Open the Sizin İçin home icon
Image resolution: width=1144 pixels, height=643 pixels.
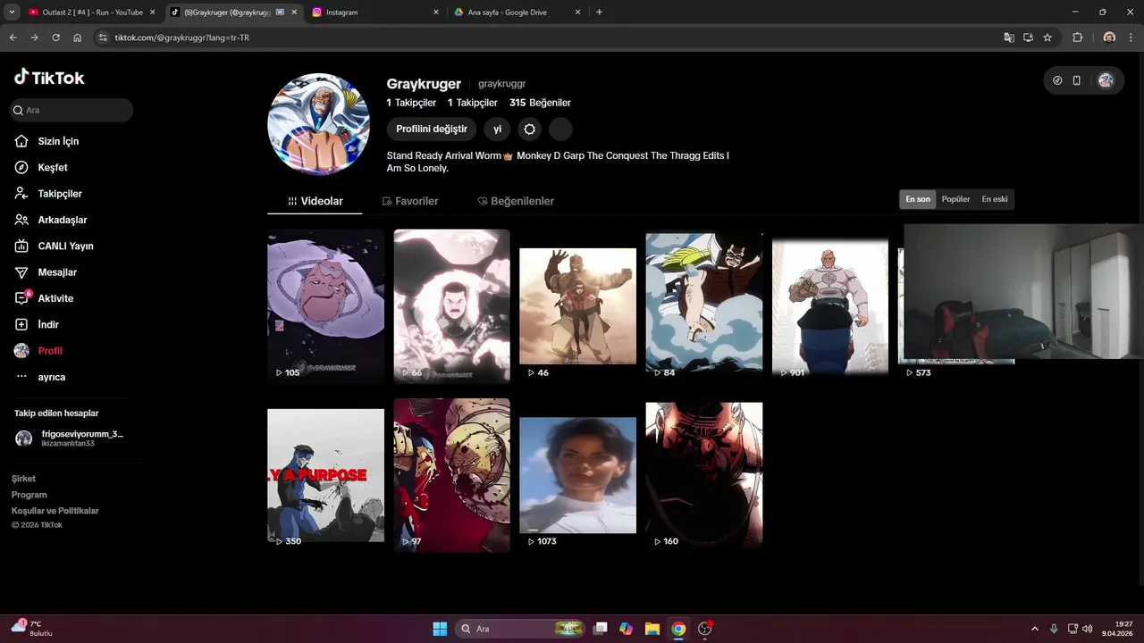pos(21,141)
